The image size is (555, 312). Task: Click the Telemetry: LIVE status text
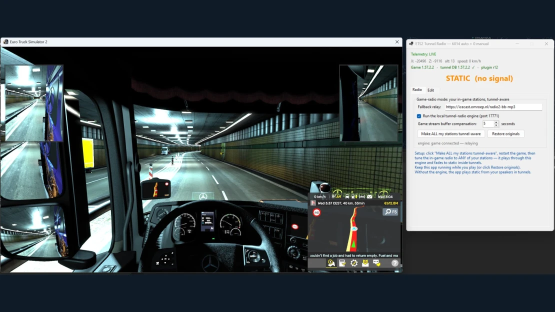click(423, 54)
